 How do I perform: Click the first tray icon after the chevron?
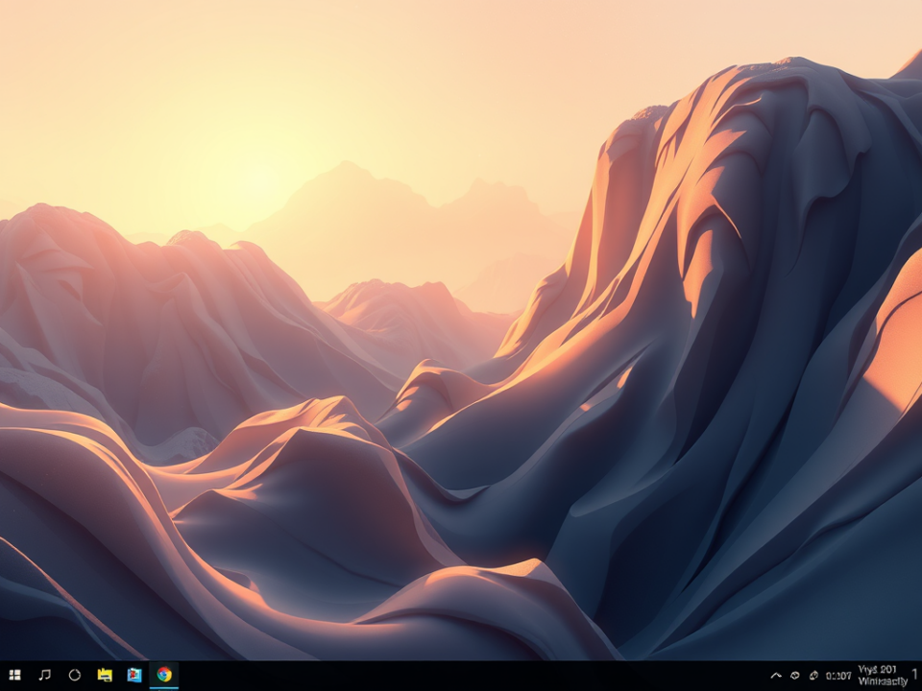coord(795,676)
